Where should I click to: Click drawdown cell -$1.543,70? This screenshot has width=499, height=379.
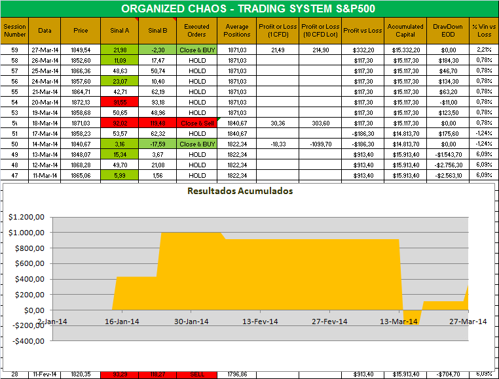tap(448, 155)
